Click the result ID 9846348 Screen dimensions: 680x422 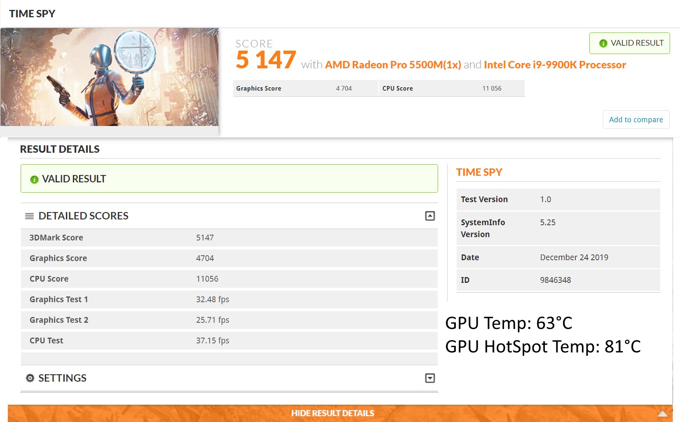click(x=555, y=280)
